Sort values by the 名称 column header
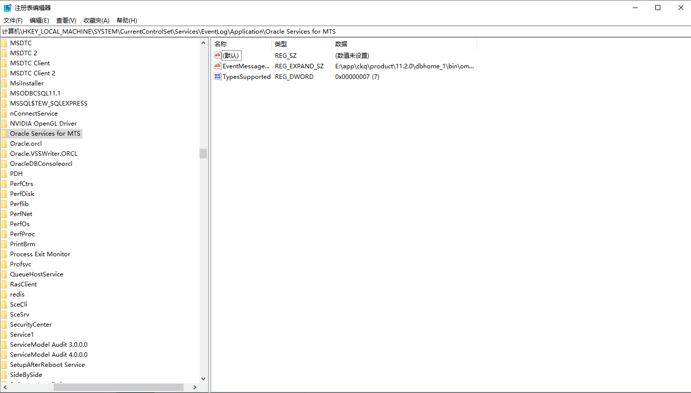The height and width of the screenshot is (393, 691). (241, 44)
